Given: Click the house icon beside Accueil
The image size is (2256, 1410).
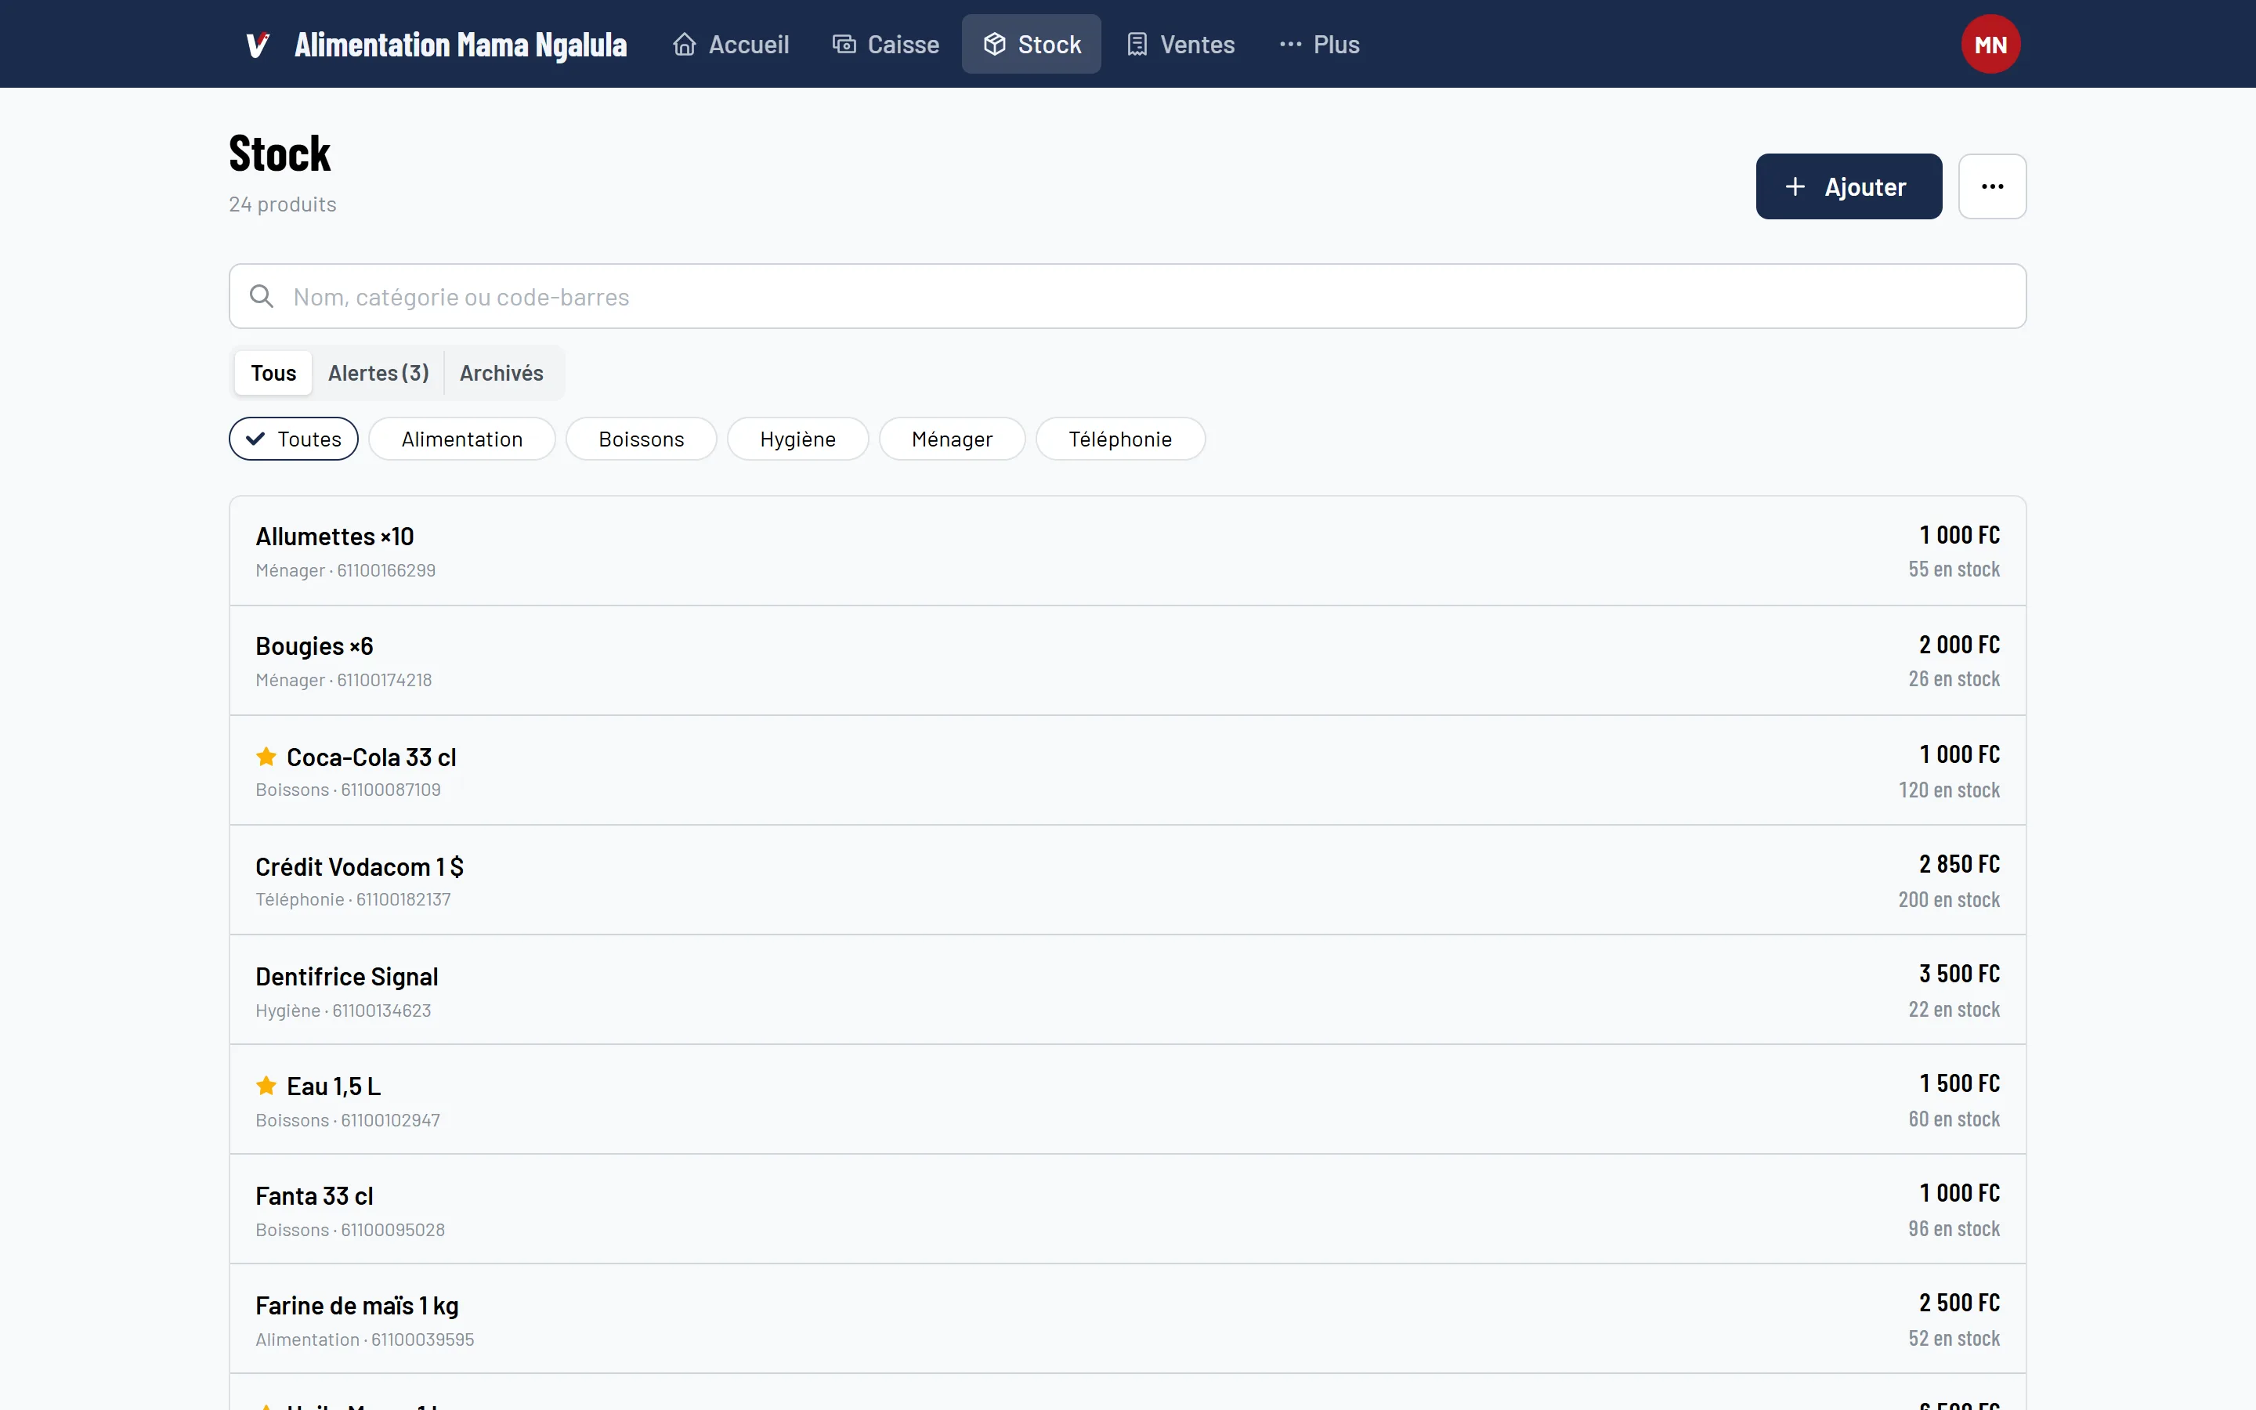Looking at the screenshot, I should coord(685,44).
